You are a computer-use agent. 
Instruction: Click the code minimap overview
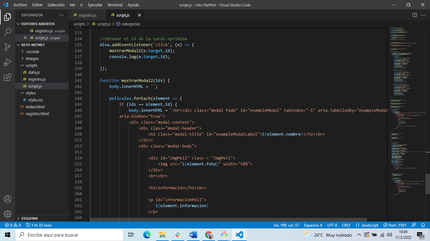click(x=407, y=113)
